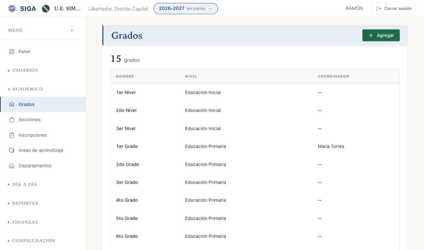Expand the REPORTES menu section
Image resolution: width=424 pixels, height=250 pixels.
click(23, 203)
